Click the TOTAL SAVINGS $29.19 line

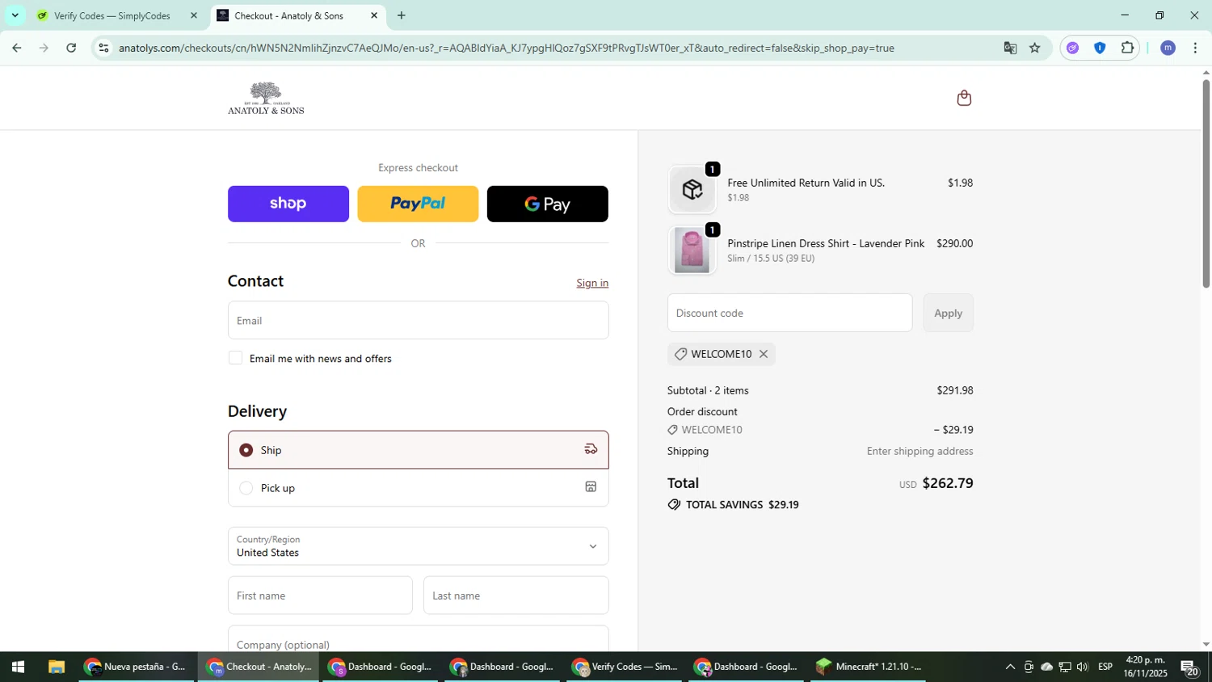tap(734, 504)
